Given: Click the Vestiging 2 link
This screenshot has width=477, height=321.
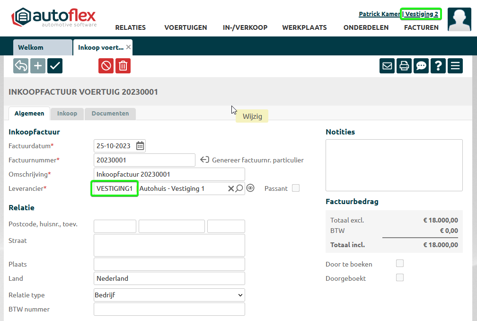Looking at the screenshot, I should 421,14.
